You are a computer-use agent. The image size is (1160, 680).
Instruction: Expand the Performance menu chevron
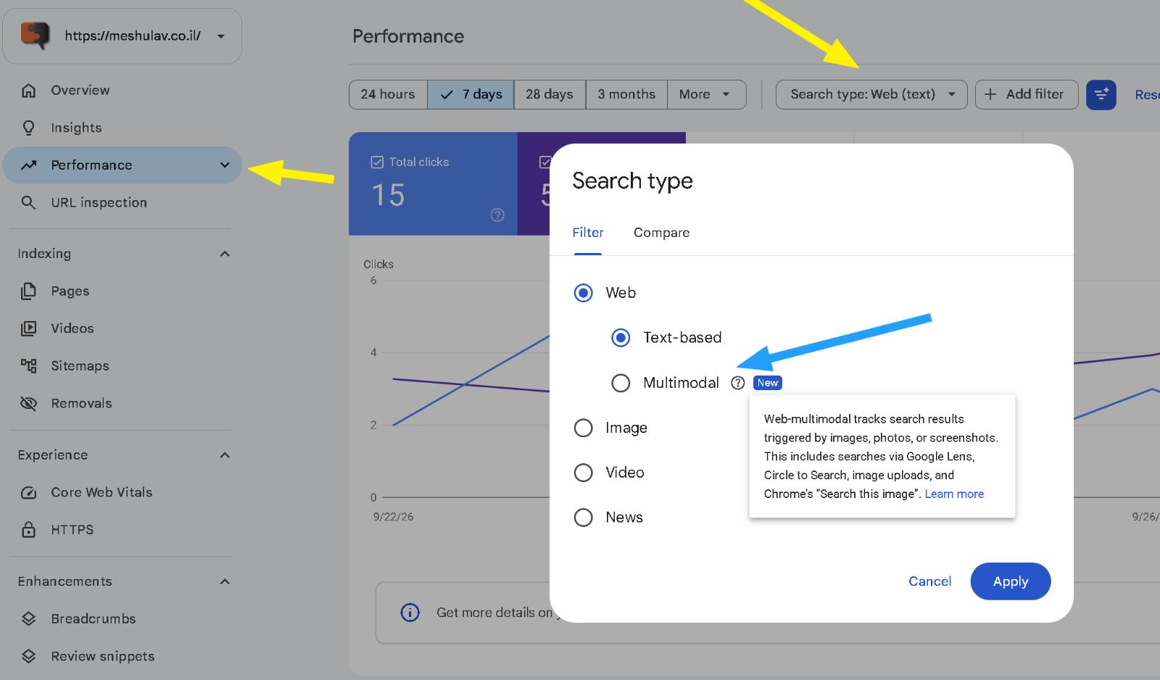click(x=225, y=165)
